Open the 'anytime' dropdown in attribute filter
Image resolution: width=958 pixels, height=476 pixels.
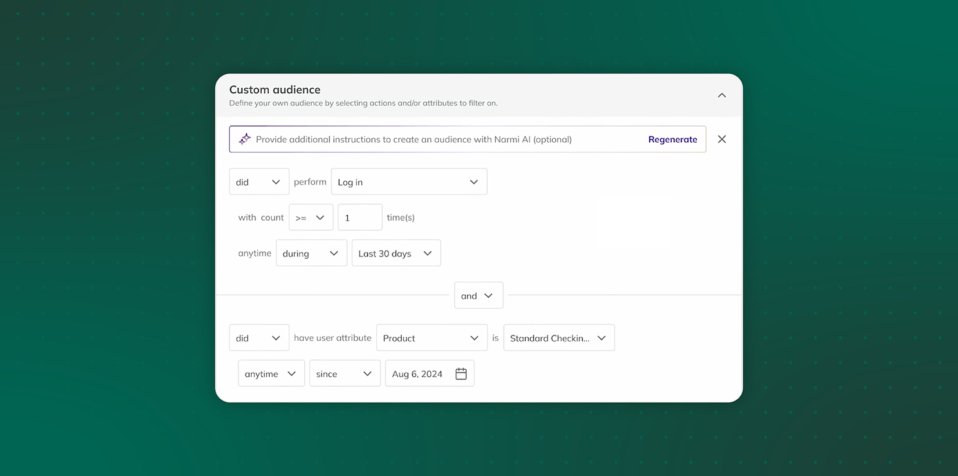pos(271,373)
